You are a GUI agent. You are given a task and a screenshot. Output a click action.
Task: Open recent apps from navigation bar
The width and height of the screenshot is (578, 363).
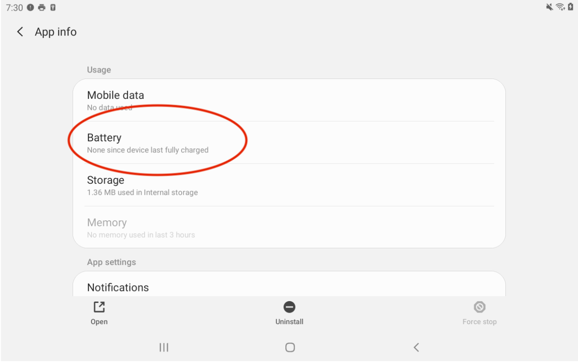click(x=164, y=348)
